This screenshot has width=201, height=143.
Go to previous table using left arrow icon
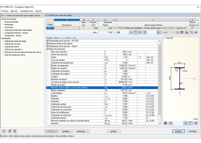(x=10, y=131)
